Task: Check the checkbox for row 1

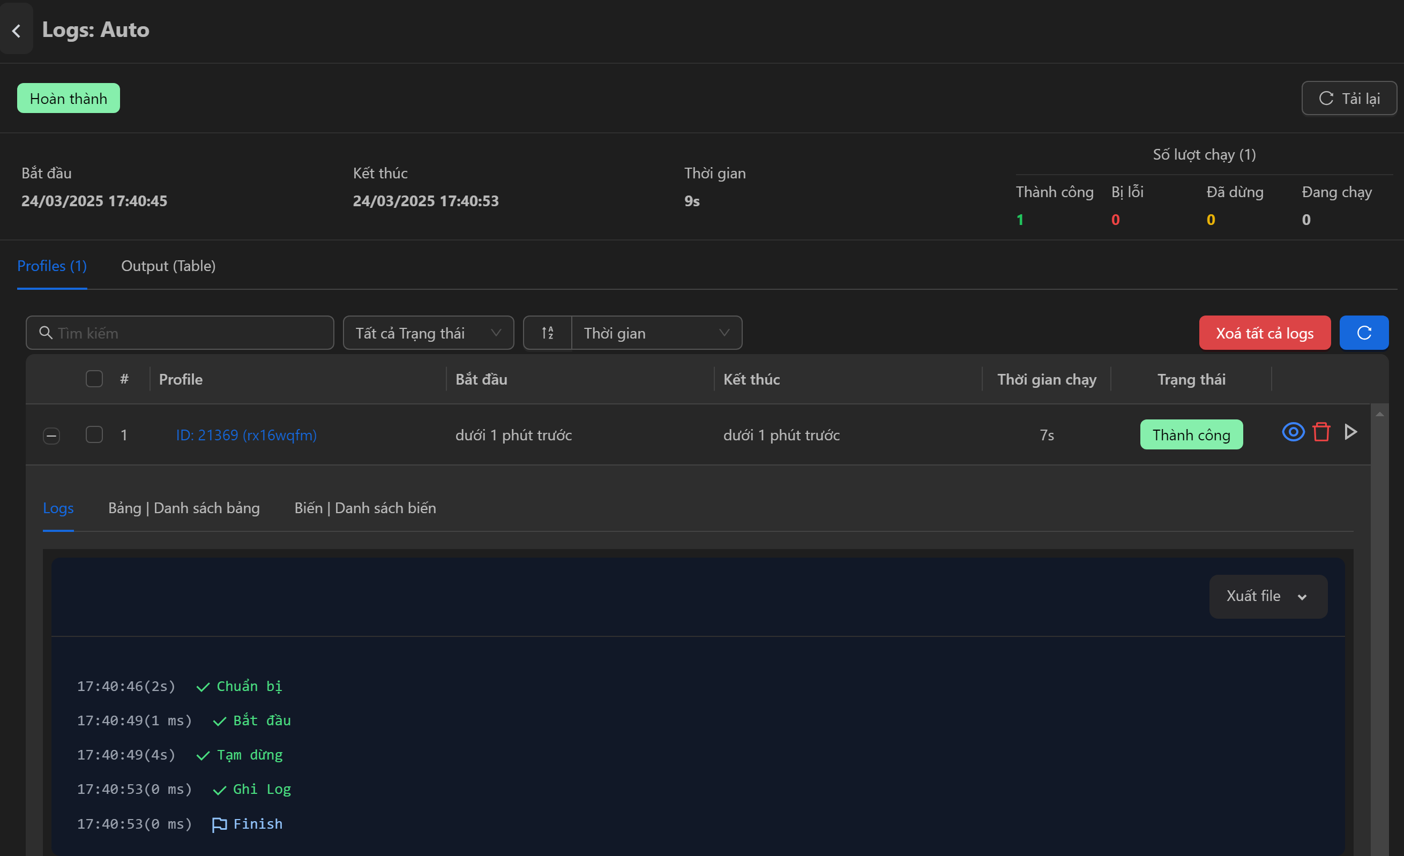Action: click(x=95, y=434)
